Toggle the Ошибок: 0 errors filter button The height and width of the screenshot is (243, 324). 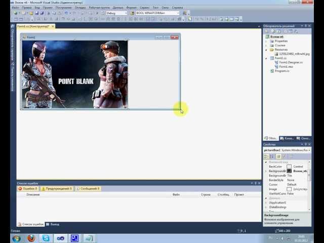click(28, 189)
